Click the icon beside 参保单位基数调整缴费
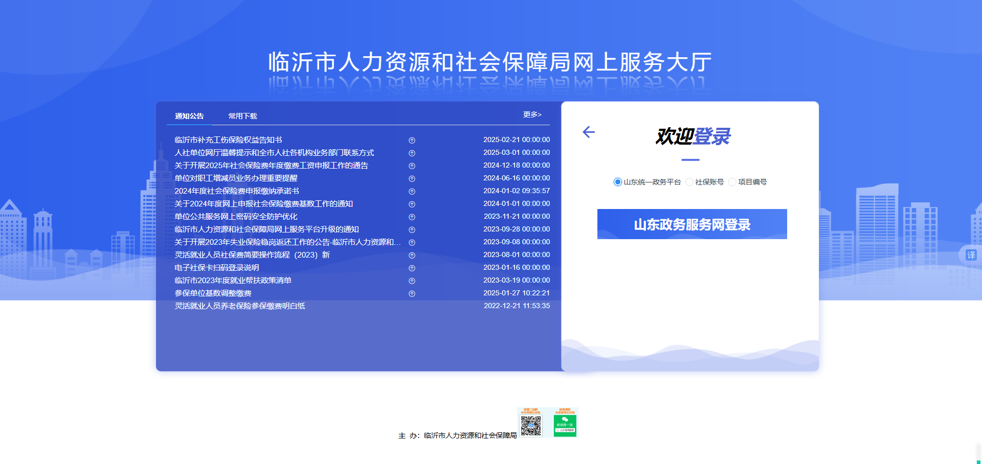 point(412,294)
